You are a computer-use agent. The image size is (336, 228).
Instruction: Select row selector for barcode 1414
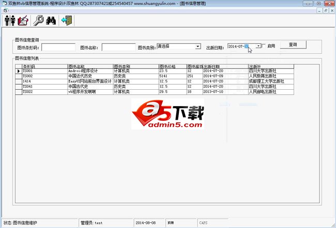coord(19,82)
